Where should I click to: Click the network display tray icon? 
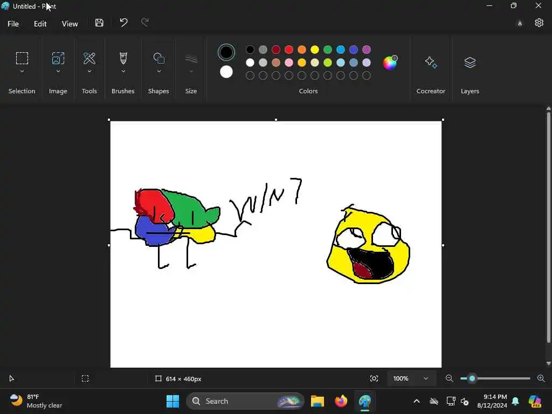tap(451, 401)
